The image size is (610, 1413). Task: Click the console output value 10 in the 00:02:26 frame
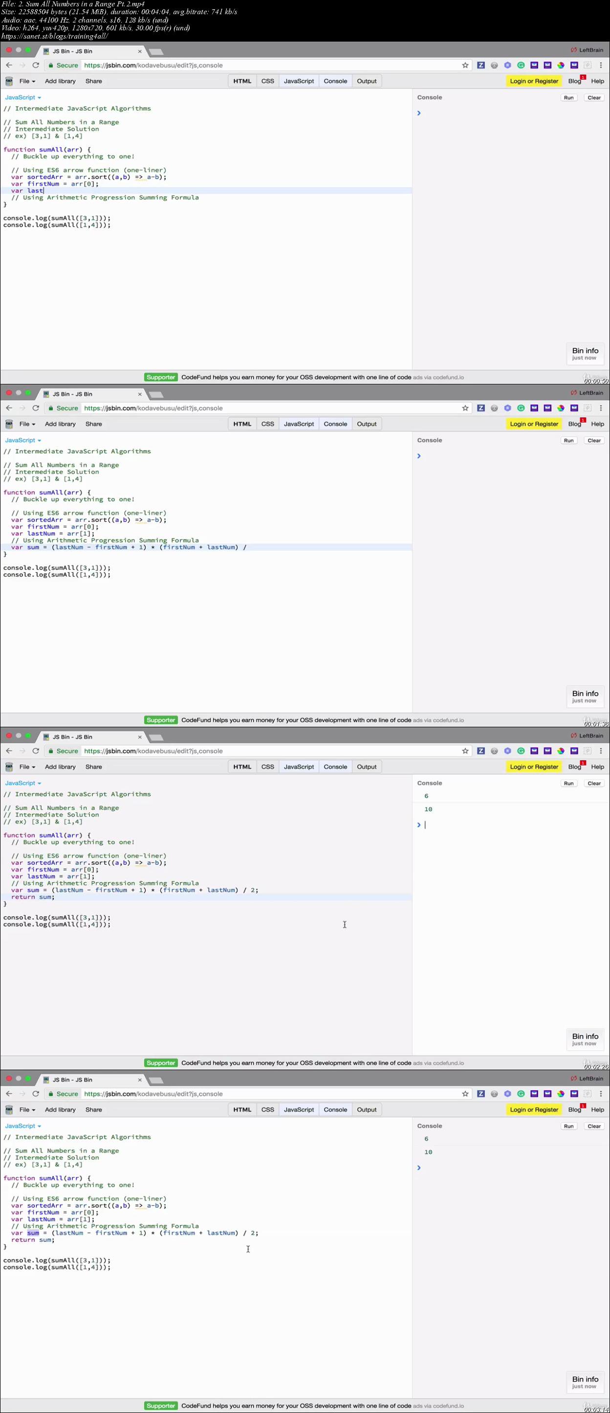point(428,809)
